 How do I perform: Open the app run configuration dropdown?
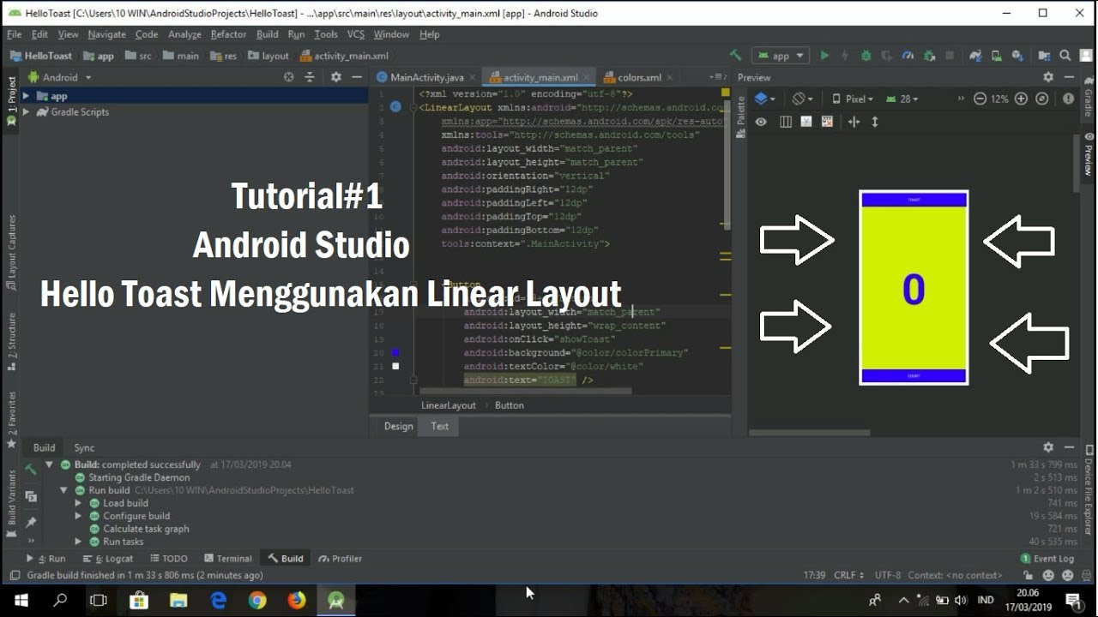(x=780, y=56)
